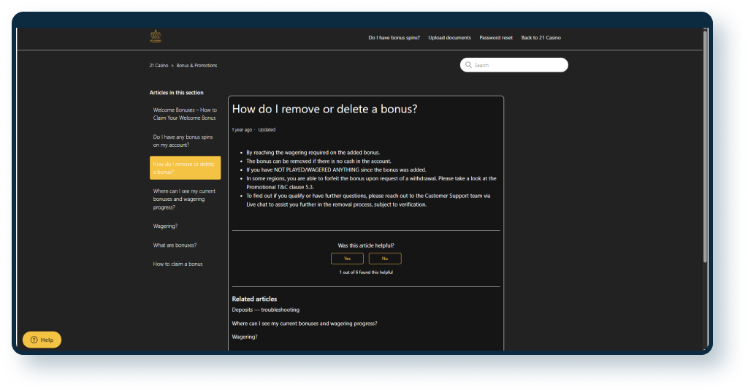Open the 21 Casino crown logo
Image resolution: width=748 pixels, height=390 pixels.
[x=156, y=37]
